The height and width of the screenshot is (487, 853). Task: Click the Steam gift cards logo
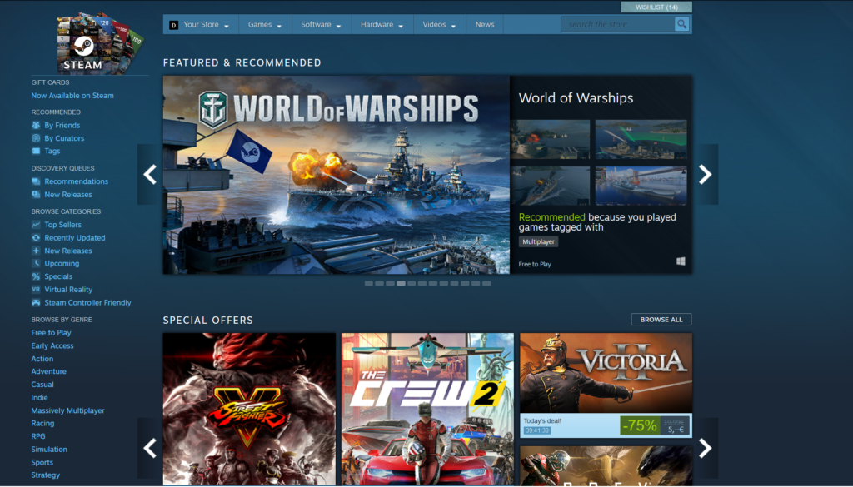(100, 43)
